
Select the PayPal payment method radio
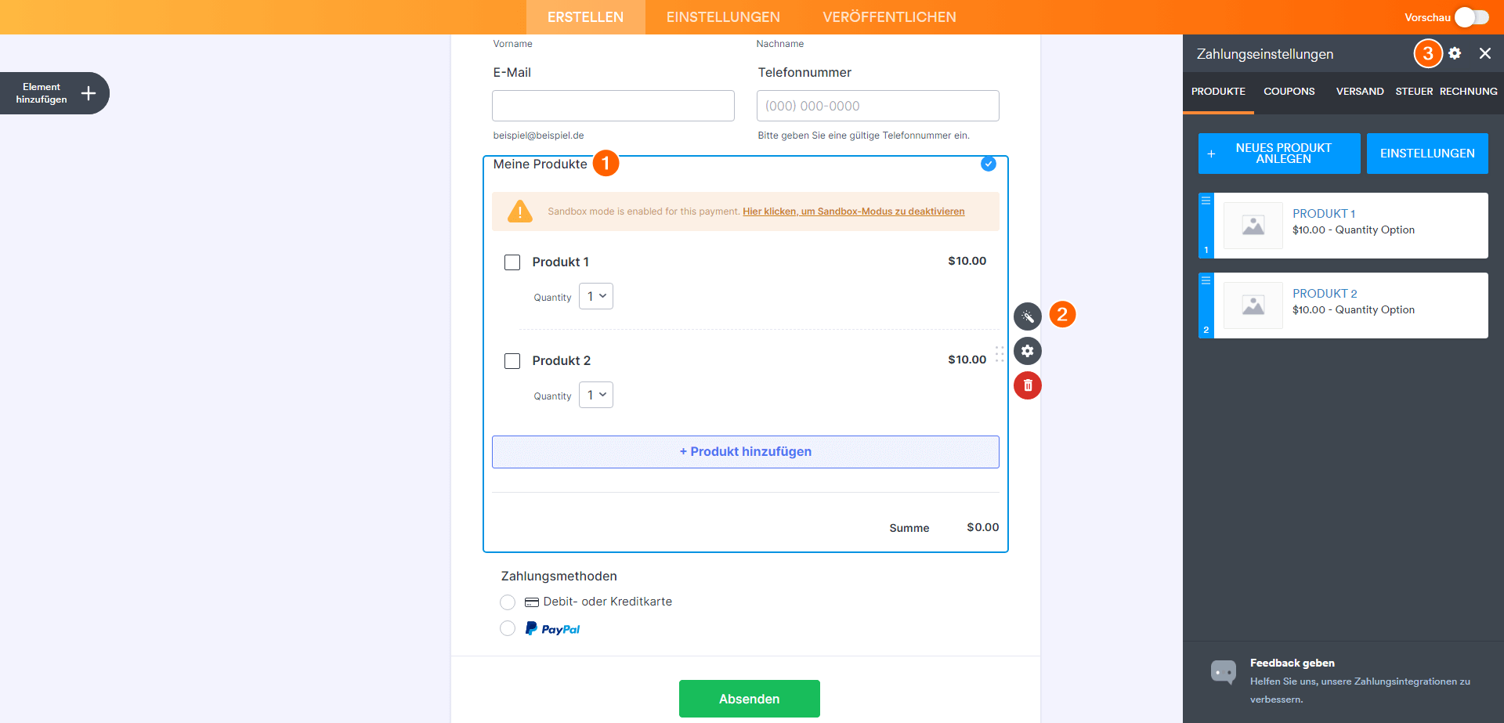point(508,628)
